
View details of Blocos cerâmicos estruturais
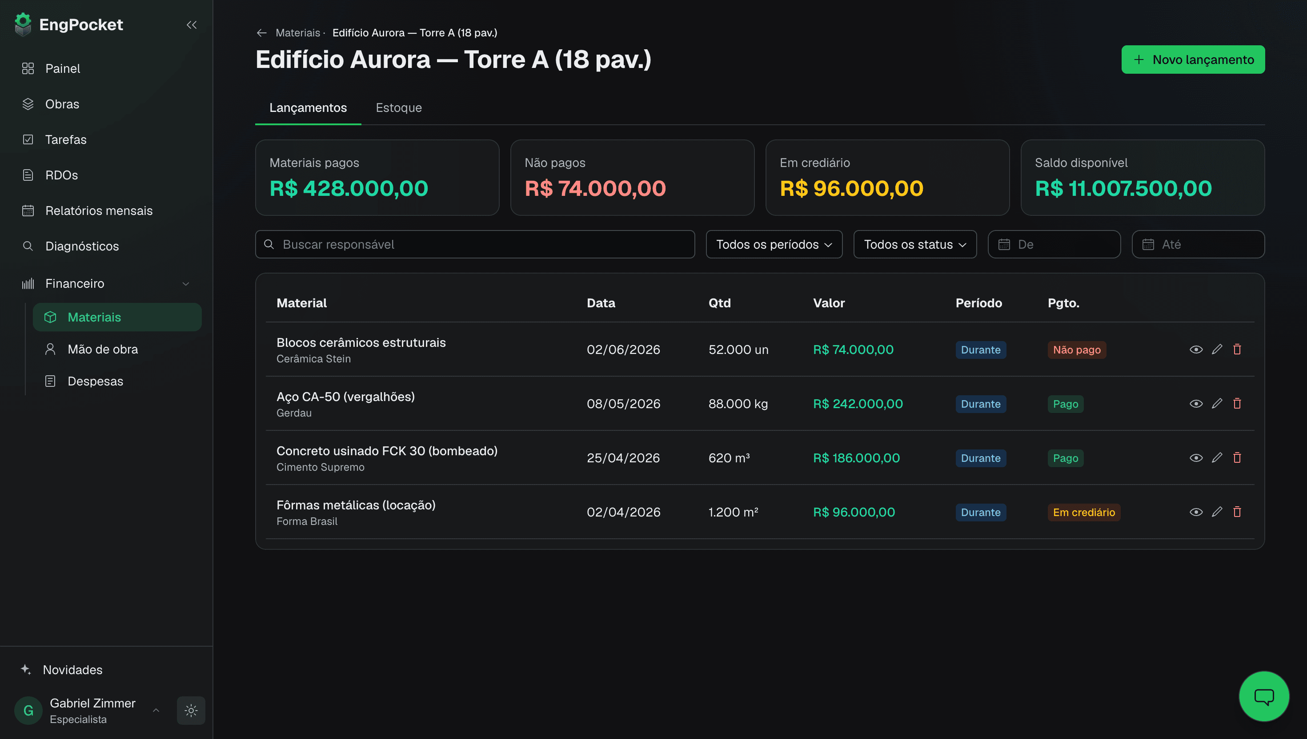(1196, 349)
